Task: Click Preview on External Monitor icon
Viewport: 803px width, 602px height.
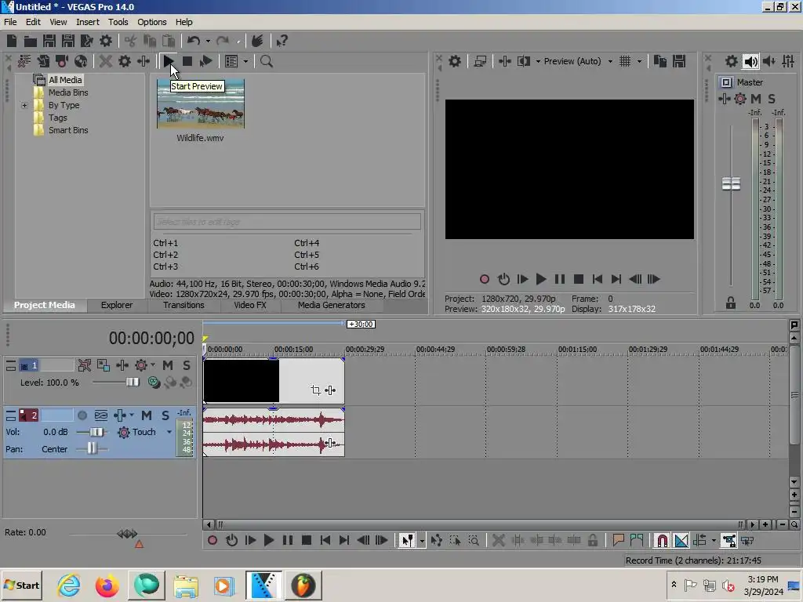Action: [x=480, y=61]
